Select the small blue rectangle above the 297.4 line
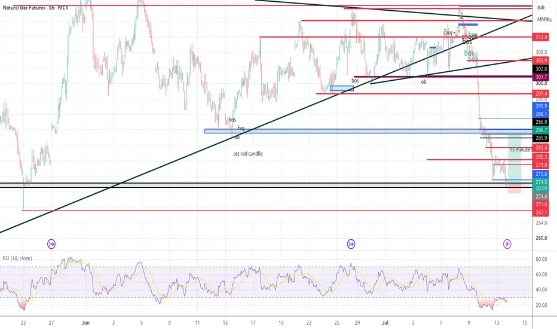Image resolution: width=557 pixels, height=329 pixels. (x=342, y=88)
